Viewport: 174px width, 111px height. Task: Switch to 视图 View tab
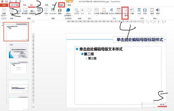[x=61, y=5]
